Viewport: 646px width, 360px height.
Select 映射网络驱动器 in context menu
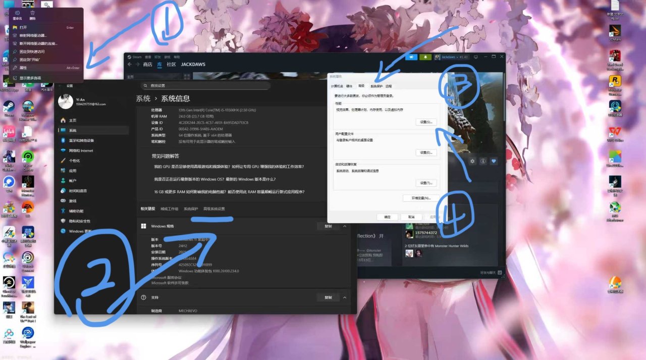(x=46, y=36)
